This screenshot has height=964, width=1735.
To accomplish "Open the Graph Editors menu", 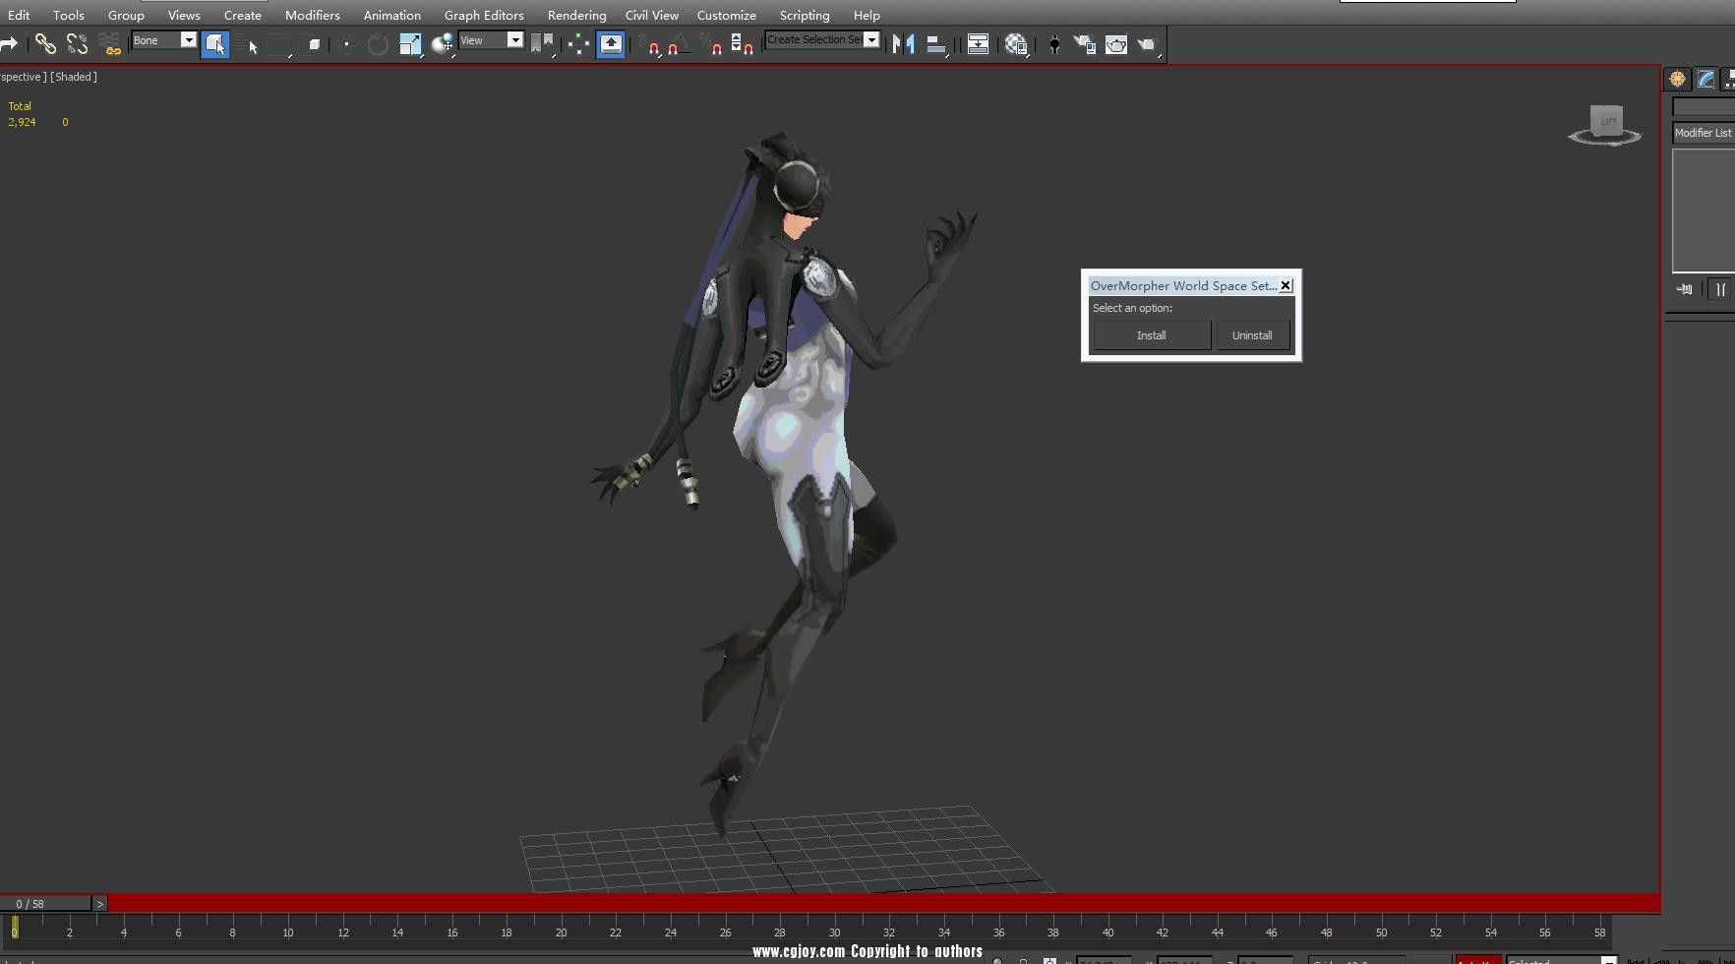I will click(484, 15).
